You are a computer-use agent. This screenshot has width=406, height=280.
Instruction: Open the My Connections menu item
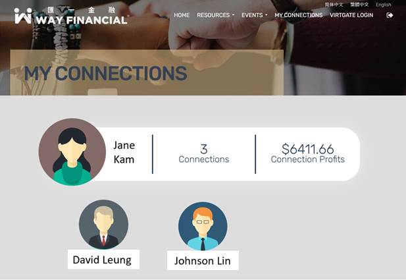299,15
